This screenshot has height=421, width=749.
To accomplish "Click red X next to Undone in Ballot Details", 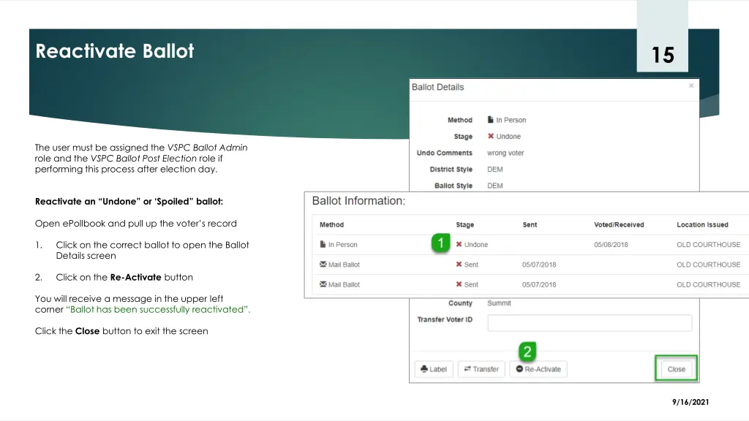I will click(x=491, y=137).
